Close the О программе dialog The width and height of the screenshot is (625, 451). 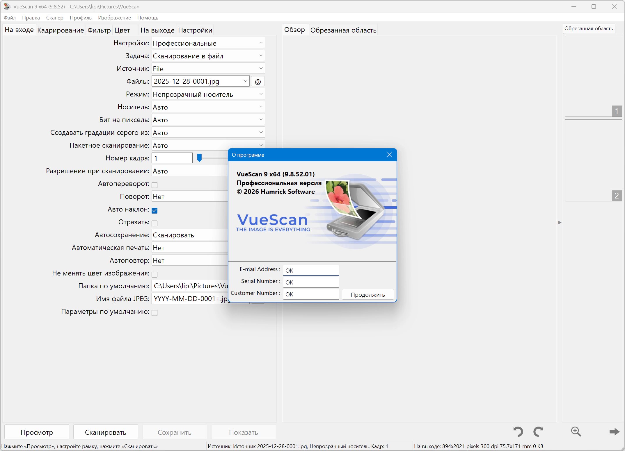389,155
